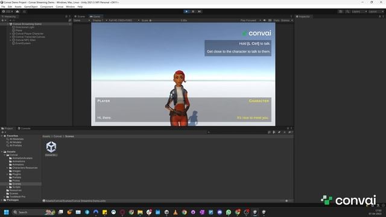Select the Convai Player Character object
Screen dimensions: 386x217
coord(30,34)
